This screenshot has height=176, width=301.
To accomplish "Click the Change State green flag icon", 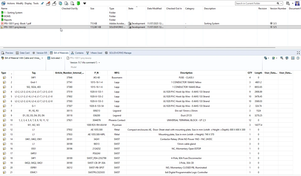I will pyautogui.click(x=78, y=3).
